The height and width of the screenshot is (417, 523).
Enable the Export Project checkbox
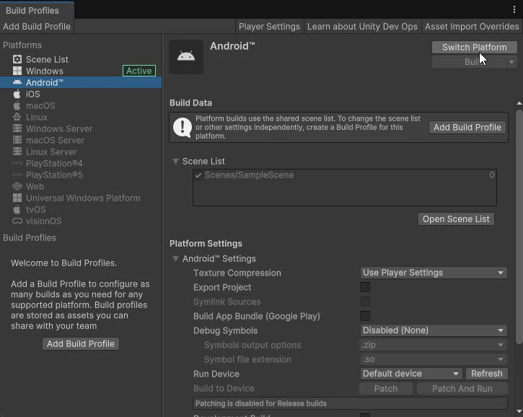[x=365, y=287]
